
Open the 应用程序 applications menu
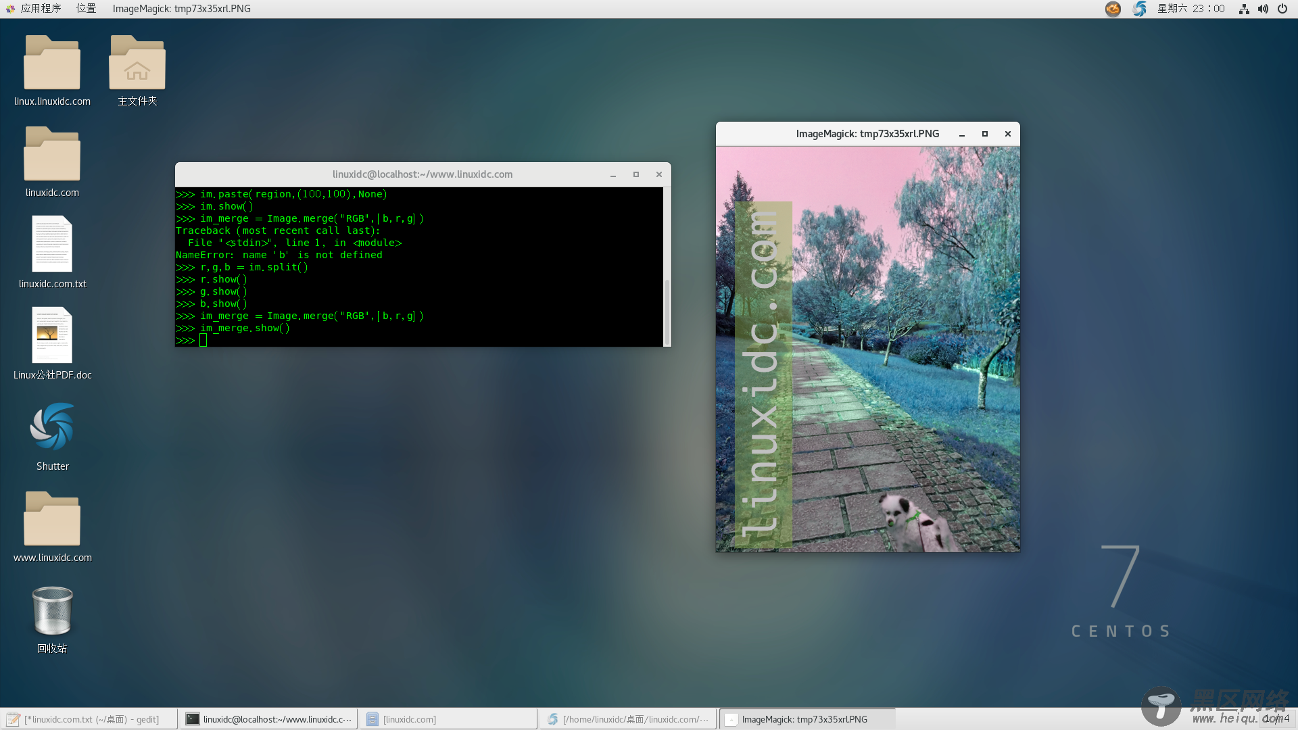pos(34,9)
